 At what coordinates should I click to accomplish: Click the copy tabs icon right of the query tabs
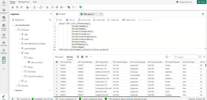tap(203, 14)
